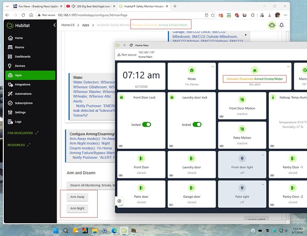
Task: Toggle the Patio light tile
Action: coord(242,194)
